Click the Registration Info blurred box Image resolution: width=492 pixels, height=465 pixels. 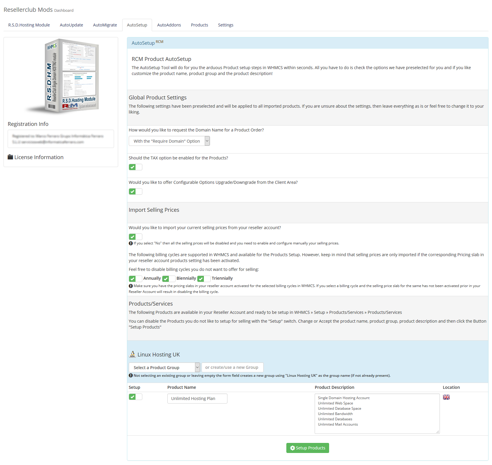61,139
